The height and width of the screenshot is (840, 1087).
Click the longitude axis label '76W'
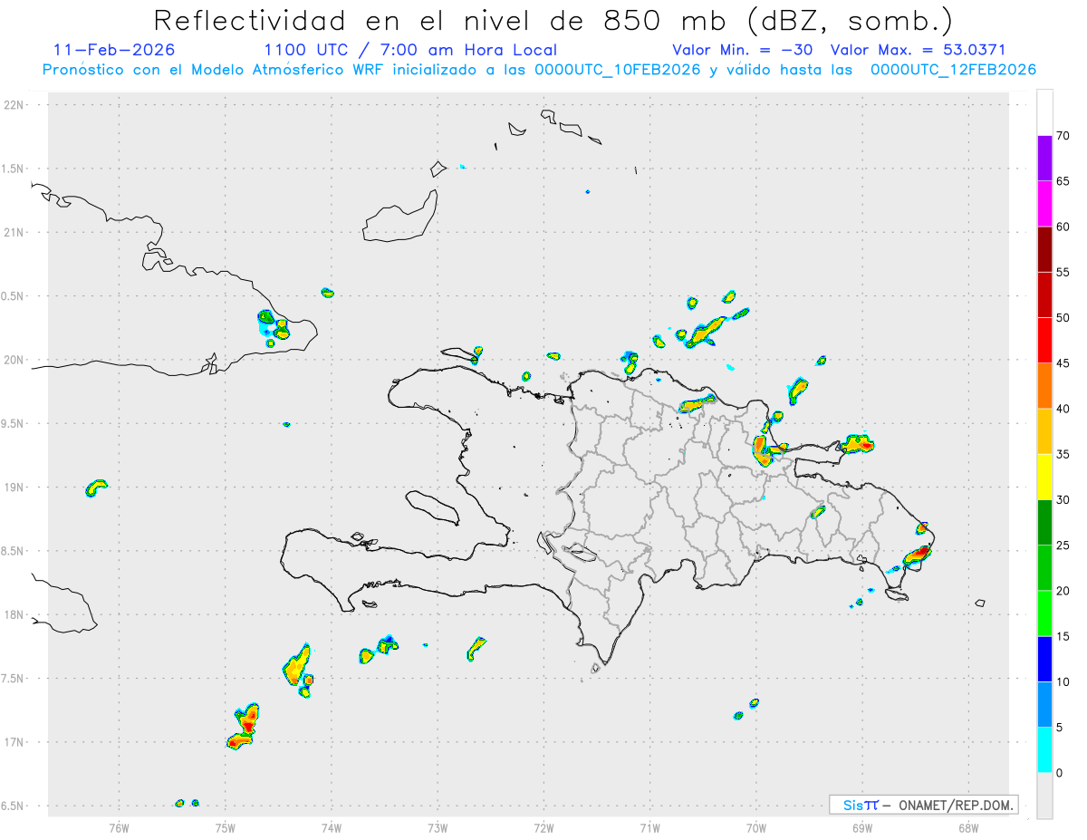(x=119, y=827)
